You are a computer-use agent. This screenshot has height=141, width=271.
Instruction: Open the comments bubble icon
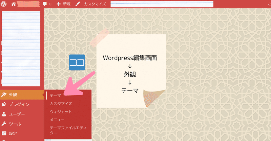point(45,4)
